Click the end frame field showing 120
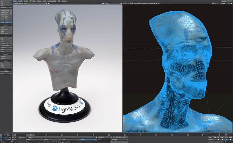This screenshot has width=233, height=143. point(228,135)
